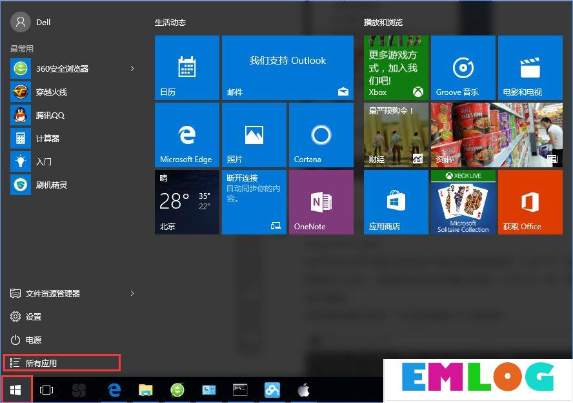Open the 获取 Office tile
The height and width of the screenshot is (403, 573).
coord(530,202)
